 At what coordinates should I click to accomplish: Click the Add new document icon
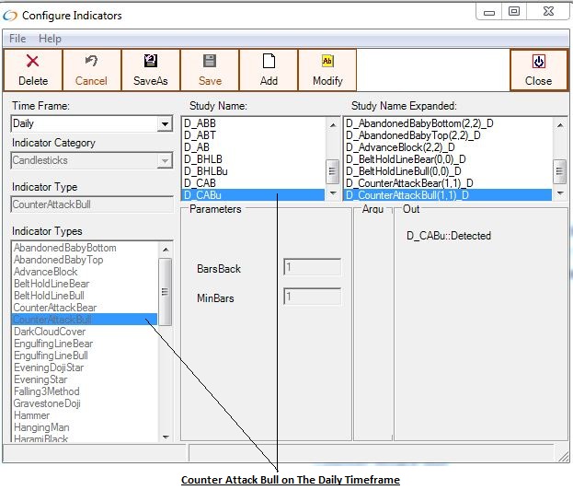(x=269, y=62)
